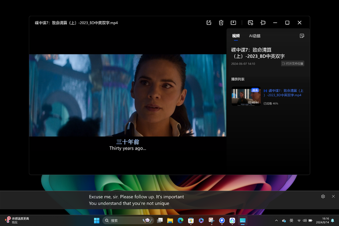The width and height of the screenshot is (339, 226).
Task: Open Copilot from the taskbar
Action: click(x=201, y=220)
